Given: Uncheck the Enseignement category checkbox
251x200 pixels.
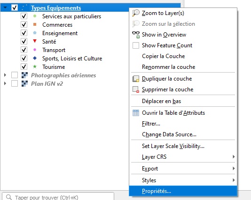Looking at the screenshot, I should pos(24,33).
